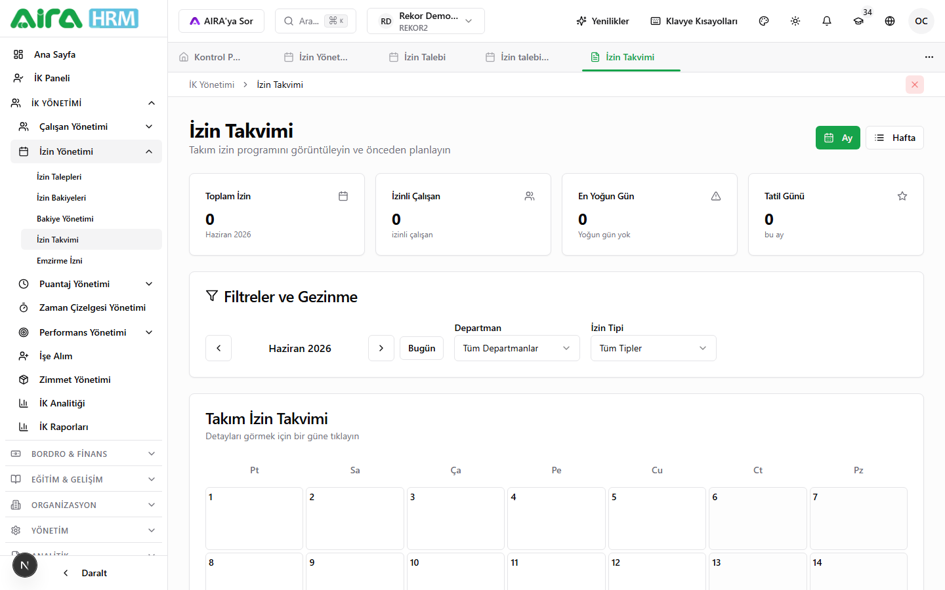Open notifications bell
Screen dimensions: 945x590
827,21
